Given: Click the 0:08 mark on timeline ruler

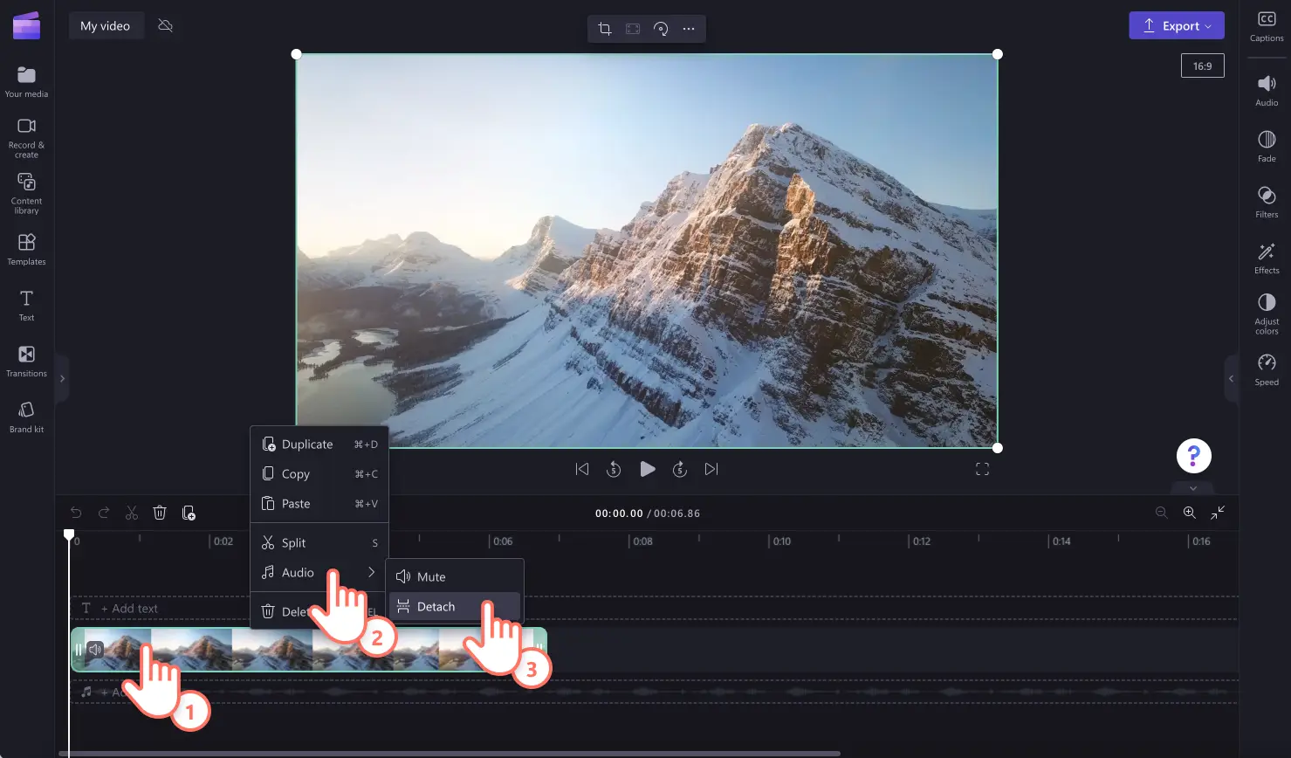Looking at the screenshot, I should point(642,541).
